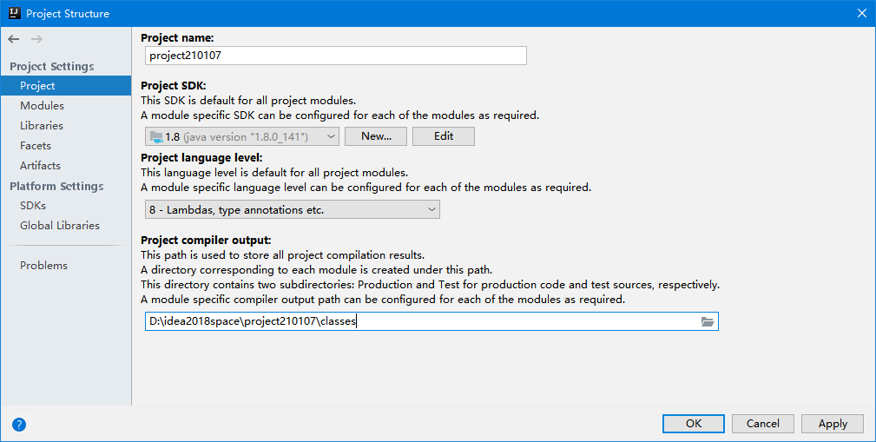Click the Project Settings heading
This screenshot has width=876, height=442.
click(52, 67)
